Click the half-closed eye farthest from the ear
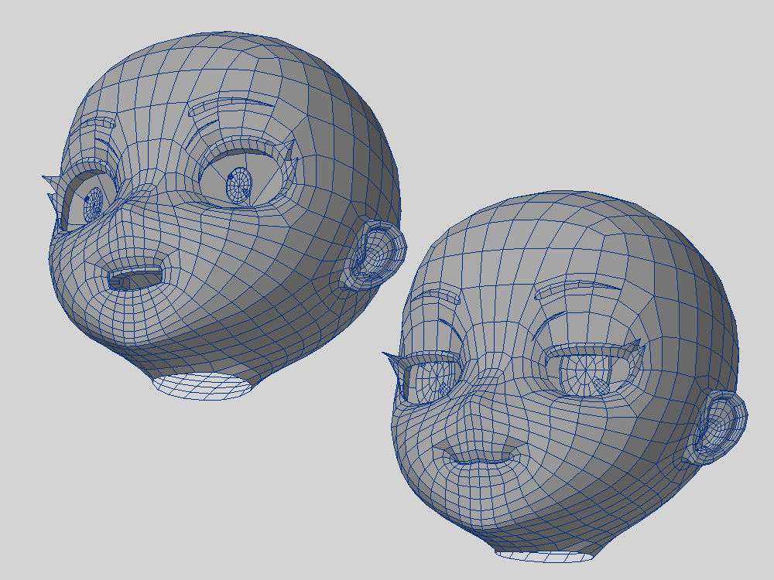This screenshot has width=774, height=580. 430,379
